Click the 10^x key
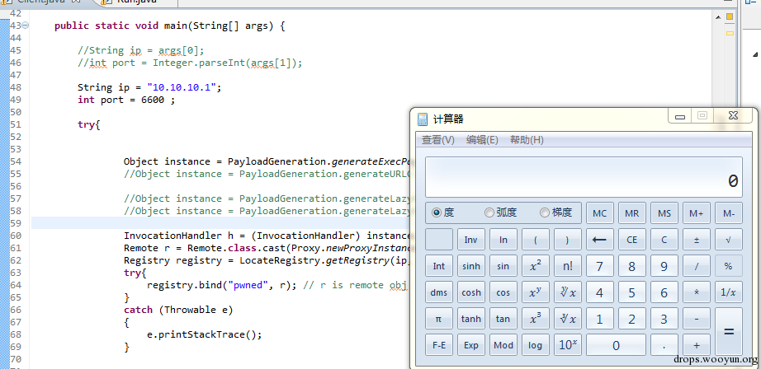Viewport: 761px width, 369px height. (x=568, y=345)
